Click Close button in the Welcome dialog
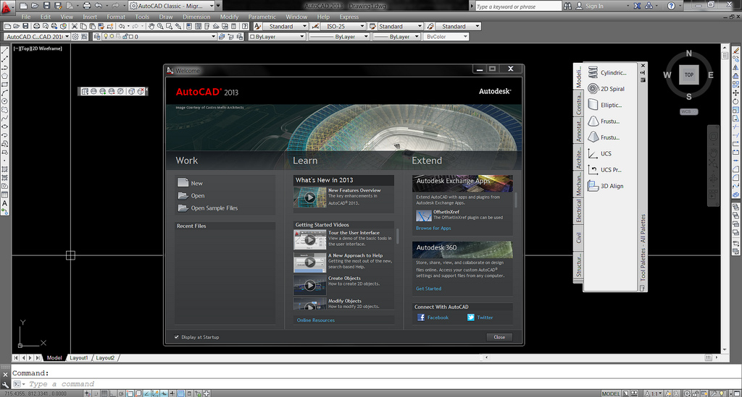Screen dimensions: 742x397 point(499,337)
